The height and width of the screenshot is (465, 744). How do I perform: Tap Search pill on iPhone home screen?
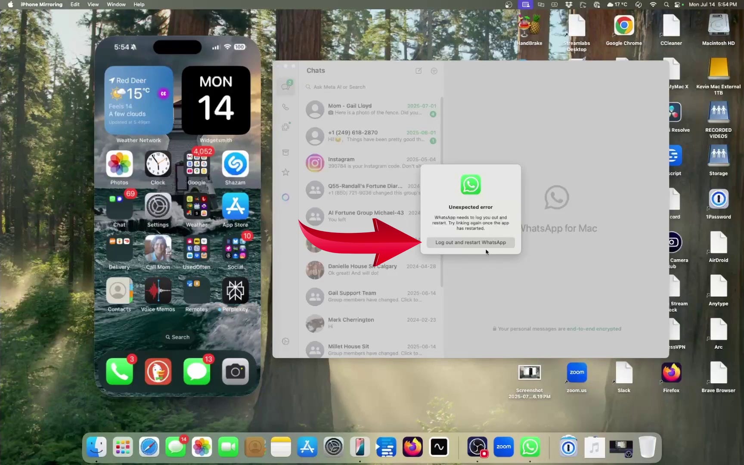click(177, 337)
